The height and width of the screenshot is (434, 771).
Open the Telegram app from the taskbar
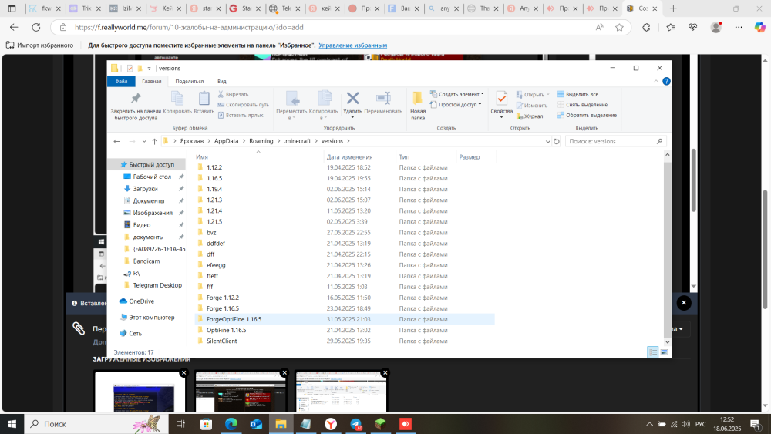pyautogui.click(x=355, y=424)
